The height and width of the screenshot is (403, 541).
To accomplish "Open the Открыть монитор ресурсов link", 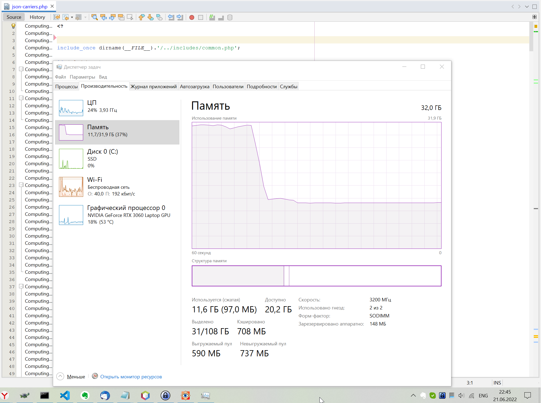I will pos(131,376).
